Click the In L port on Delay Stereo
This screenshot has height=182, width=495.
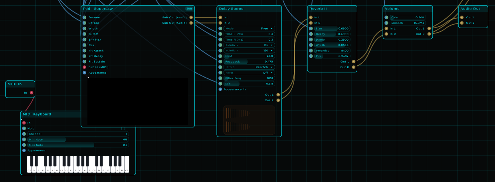coord(220,18)
